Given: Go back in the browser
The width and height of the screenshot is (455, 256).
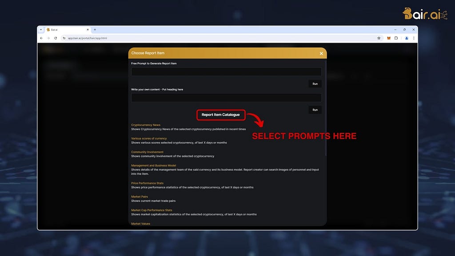Looking at the screenshot, I should pyautogui.click(x=41, y=38).
